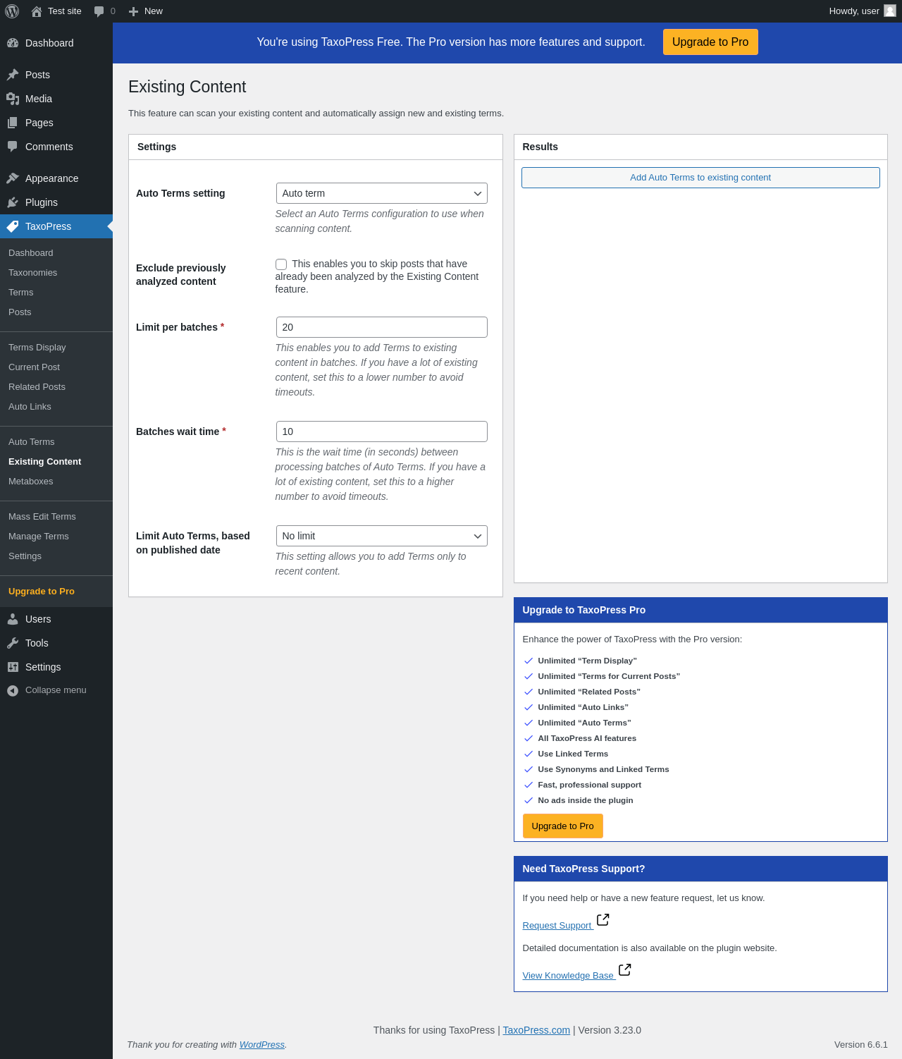Click the Comments speech bubble sidebar icon
Screen dimensions: 902x1059
[x=13, y=147]
